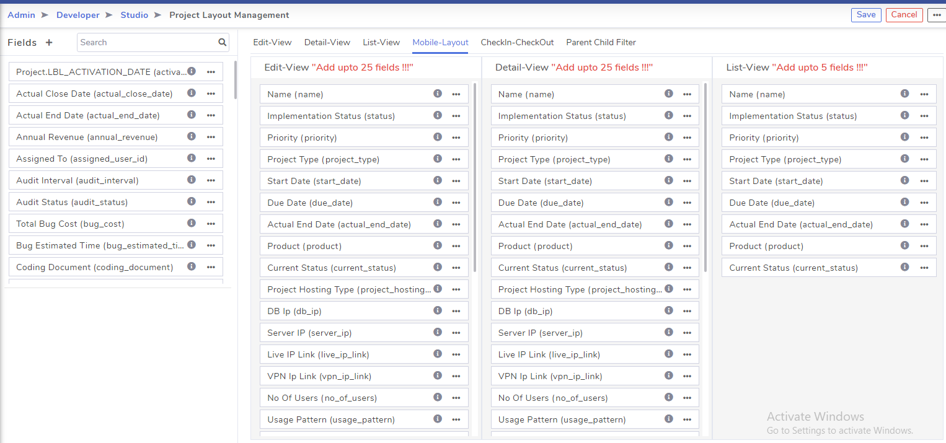946x443 pixels.
Task: Click info icon on List-View Start Date row
Action: [905, 180]
